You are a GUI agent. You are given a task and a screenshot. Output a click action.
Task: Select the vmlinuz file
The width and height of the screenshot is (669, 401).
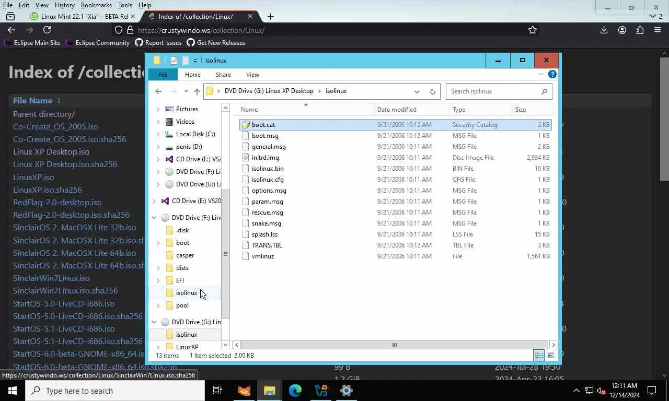263,256
